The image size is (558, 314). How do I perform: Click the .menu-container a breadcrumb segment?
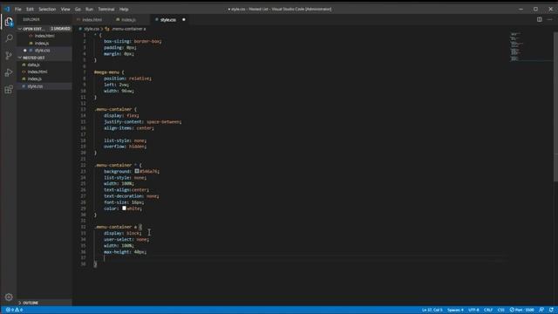[x=128, y=29]
